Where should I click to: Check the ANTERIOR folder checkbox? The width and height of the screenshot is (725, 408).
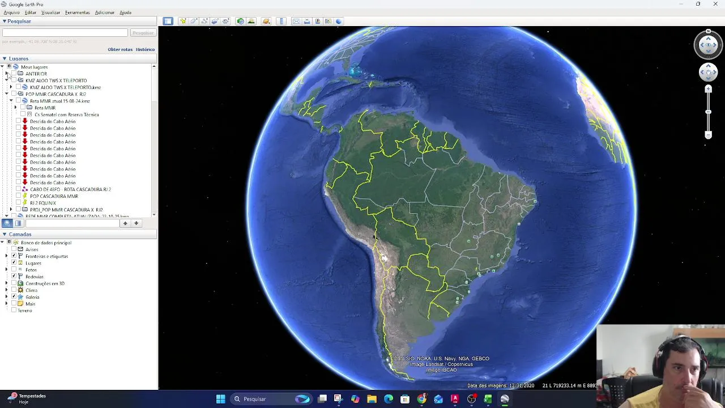(x=14, y=74)
